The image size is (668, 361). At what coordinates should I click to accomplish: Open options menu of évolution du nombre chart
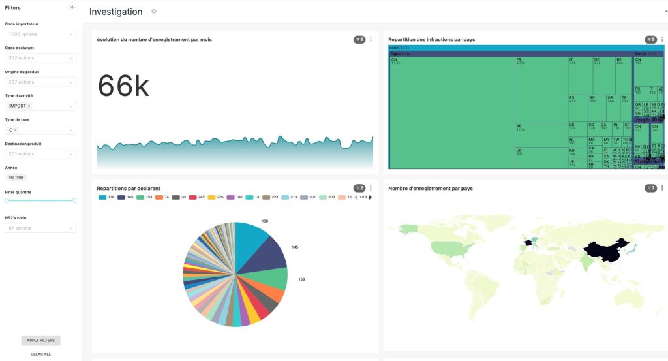tap(371, 39)
